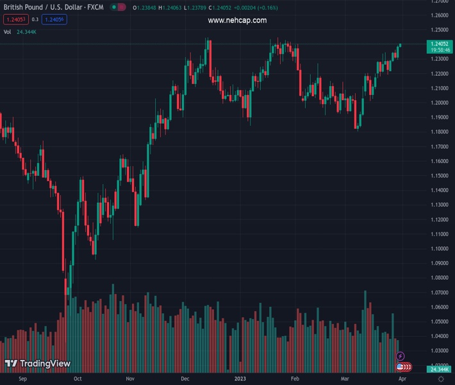Select the Vol indicator legend
455x385 pixels.
click(x=8, y=31)
